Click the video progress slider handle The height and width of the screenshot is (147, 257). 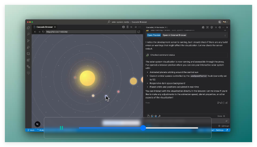[143, 128]
